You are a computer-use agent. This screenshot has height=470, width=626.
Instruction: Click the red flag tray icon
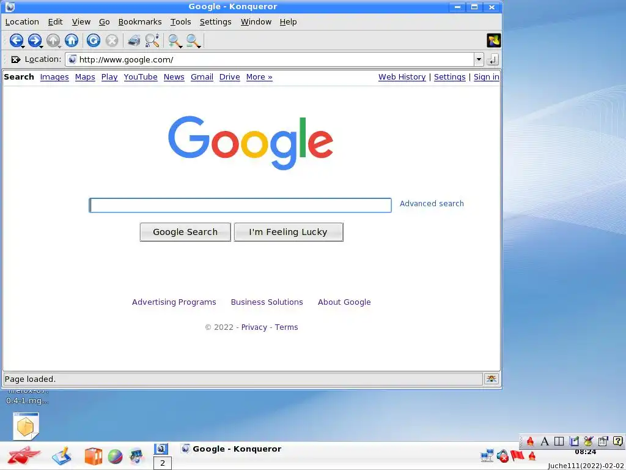click(517, 455)
